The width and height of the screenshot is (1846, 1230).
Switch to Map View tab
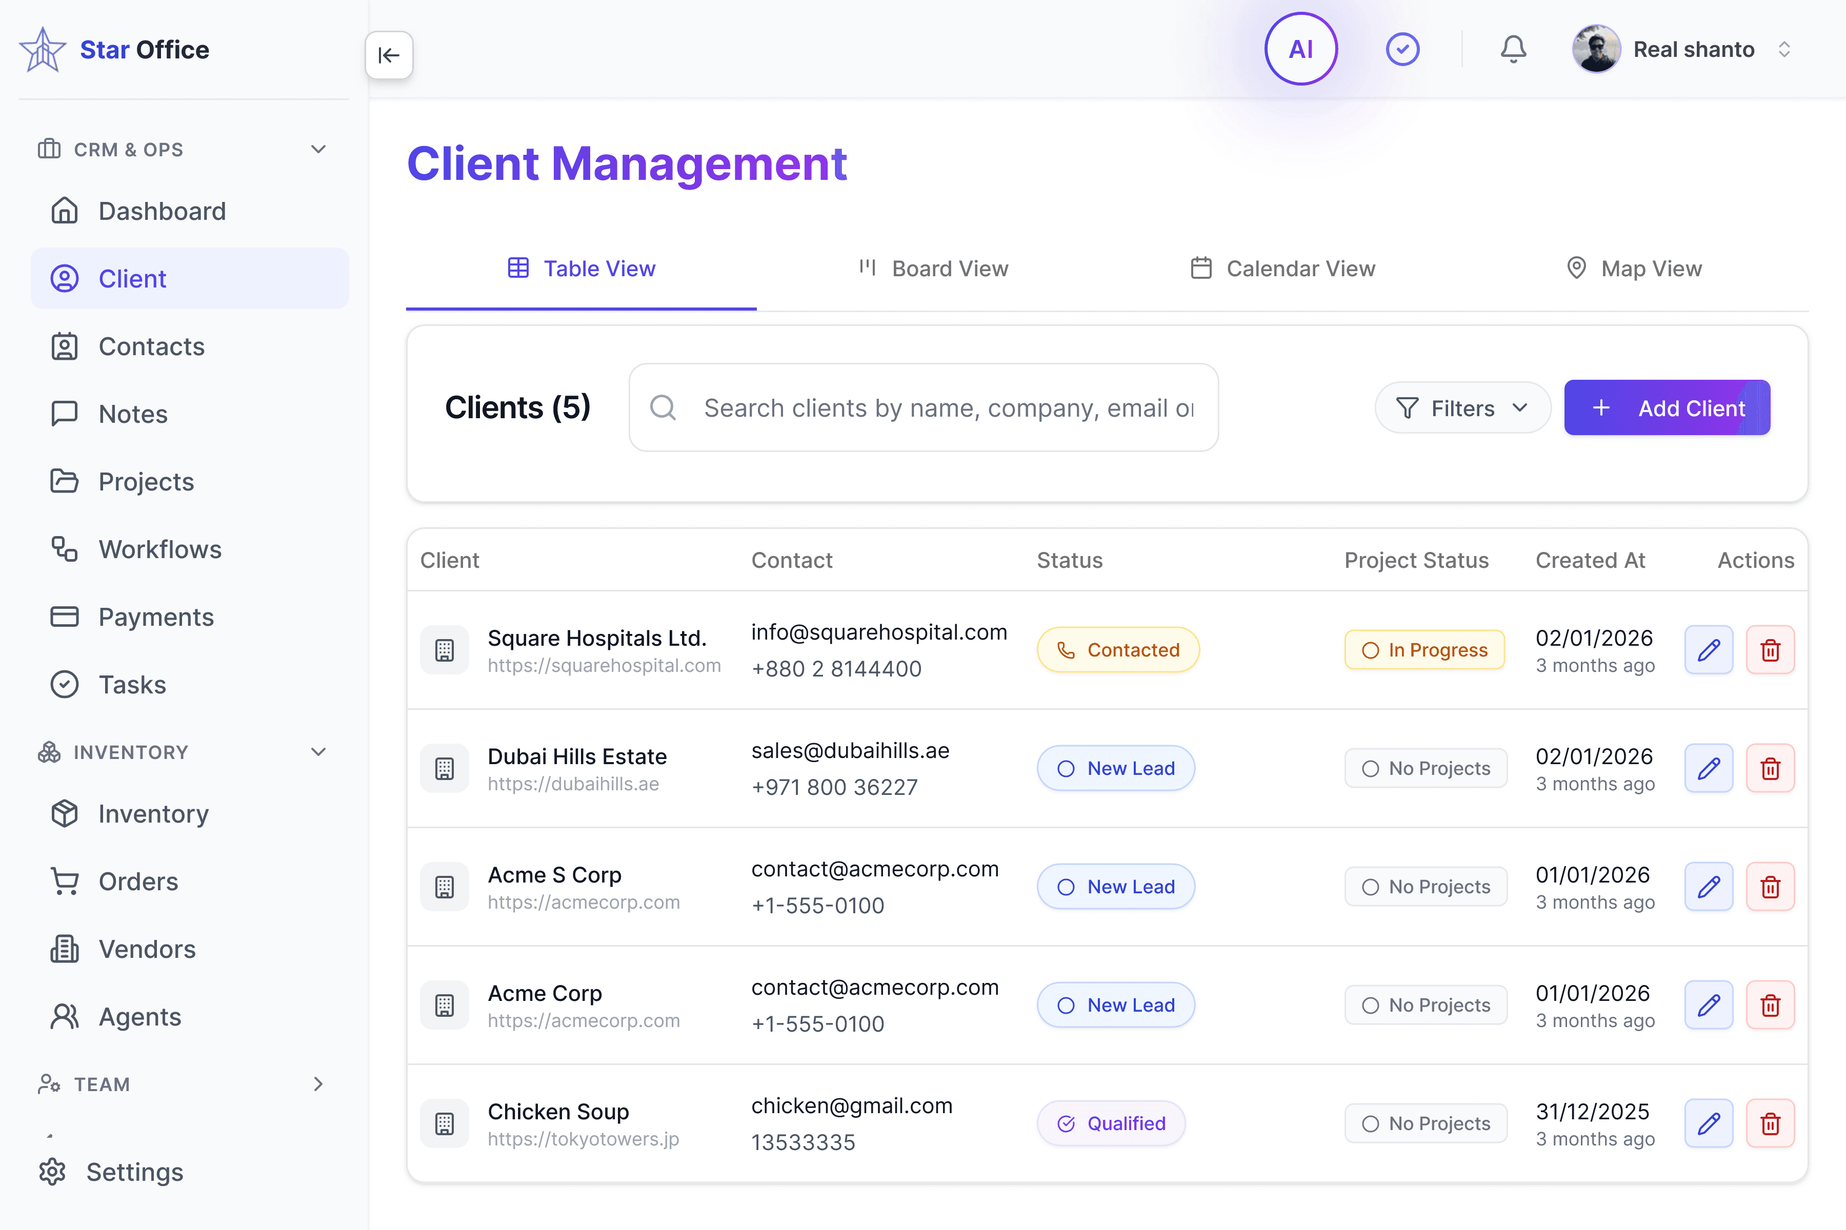(x=1633, y=269)
